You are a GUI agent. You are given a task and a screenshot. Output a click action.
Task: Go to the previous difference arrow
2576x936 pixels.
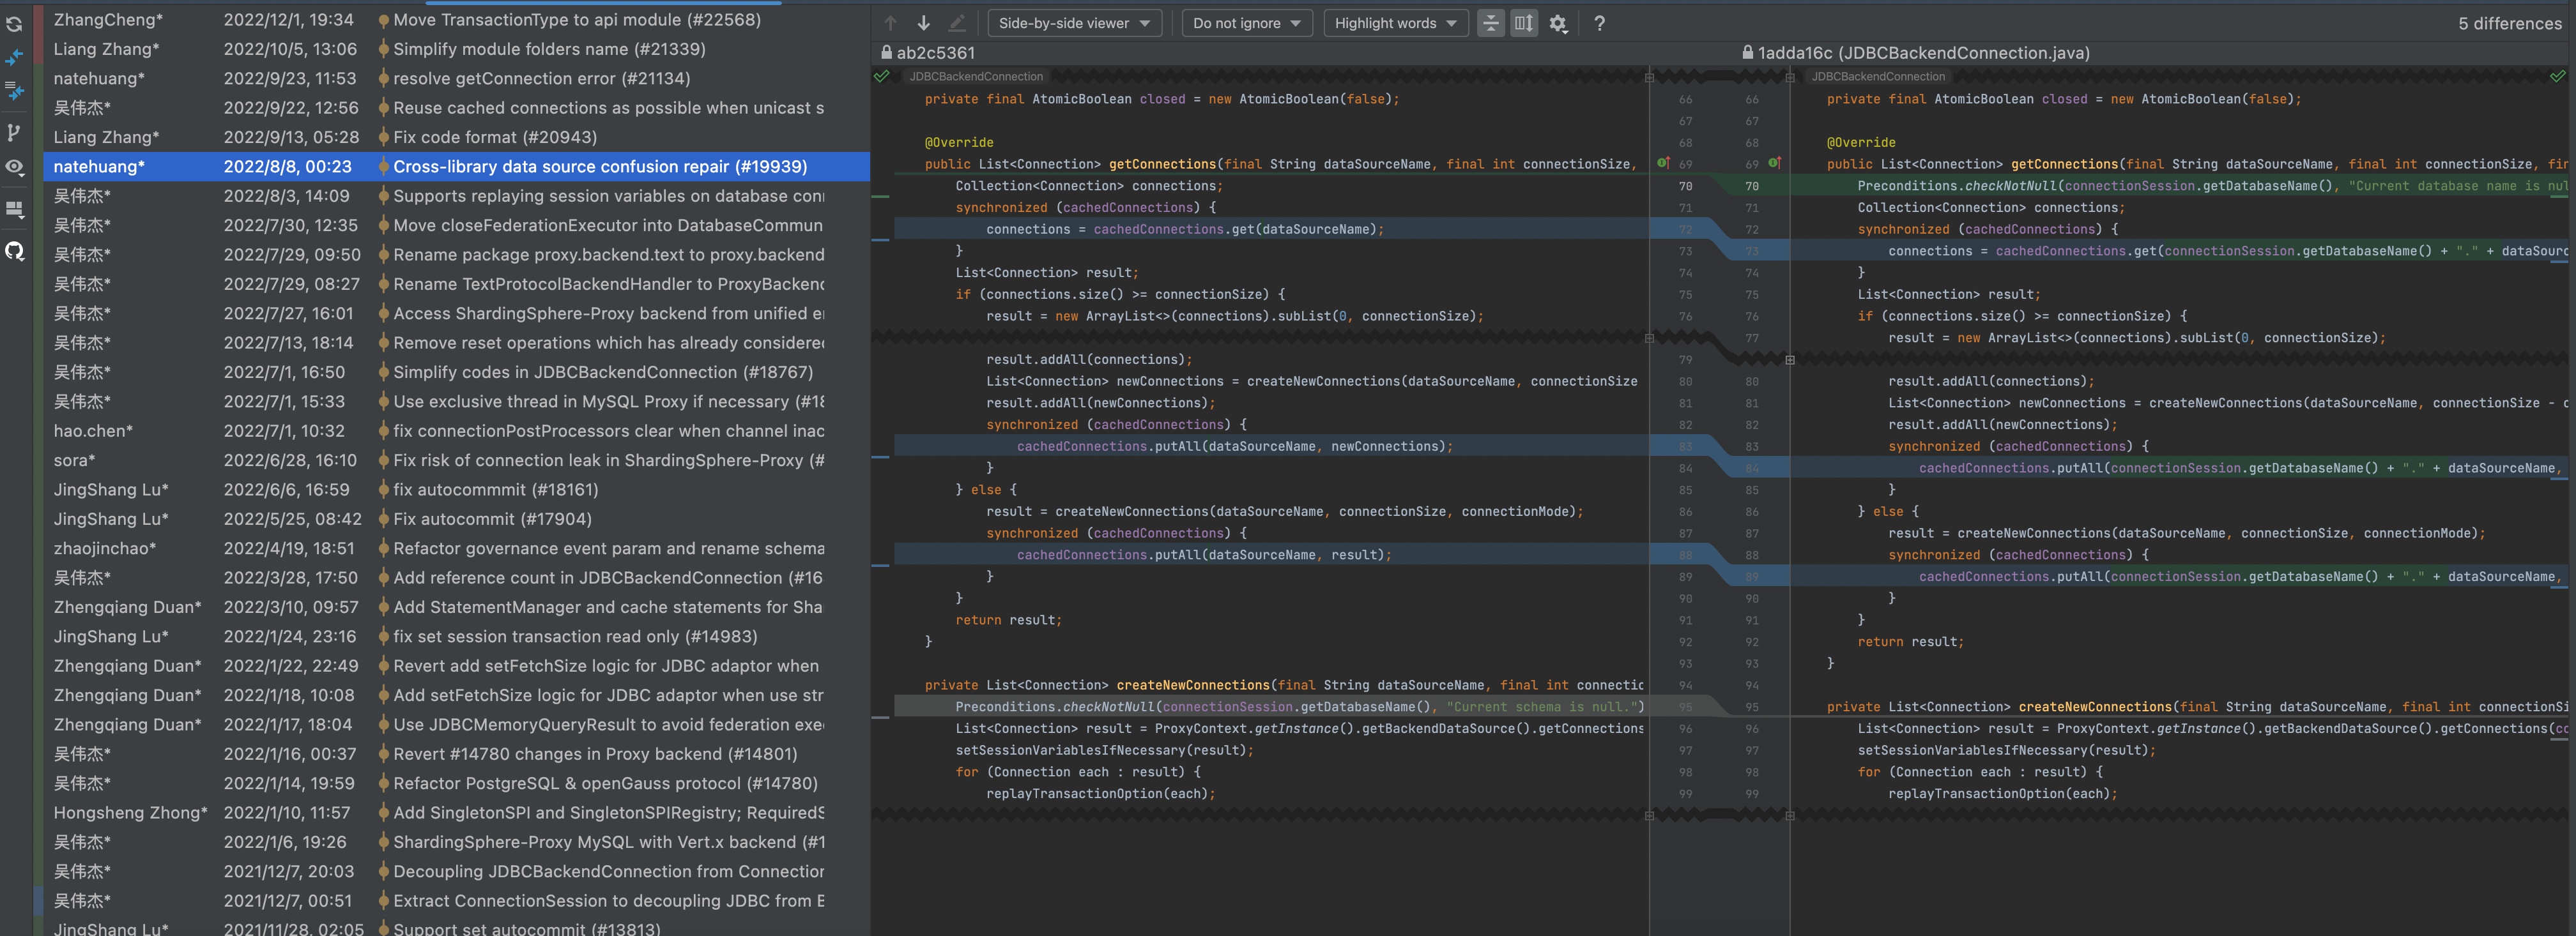click(x=890, y=23)
